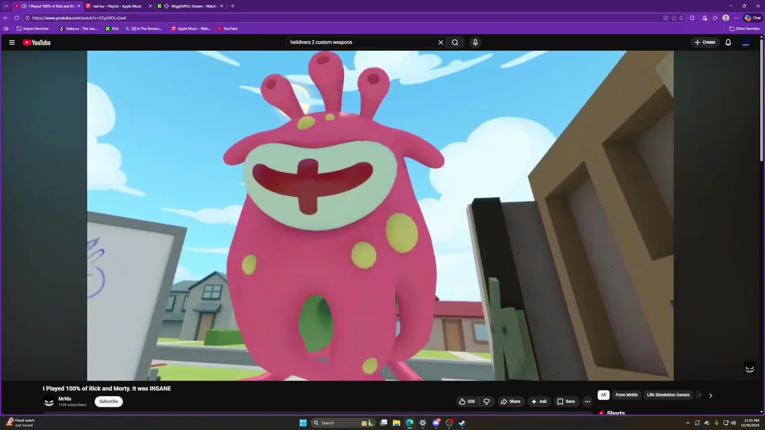Open the YouTube bookmark in favorites bar
The height and width of the screenshot is (430, 765).
click(228, 29)
